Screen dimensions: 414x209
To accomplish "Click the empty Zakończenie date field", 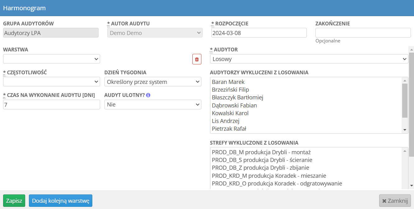I will (363, 33).
